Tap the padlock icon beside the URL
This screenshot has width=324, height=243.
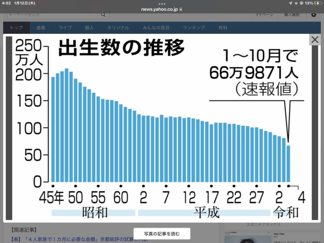pyautogui.click(x=181, y=9)
